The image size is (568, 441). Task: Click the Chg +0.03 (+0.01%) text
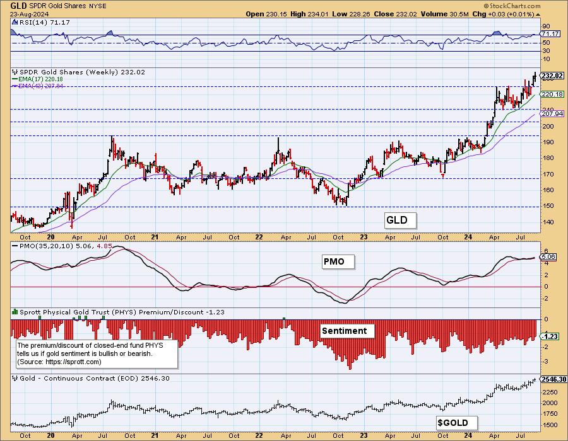pos(503,14)
